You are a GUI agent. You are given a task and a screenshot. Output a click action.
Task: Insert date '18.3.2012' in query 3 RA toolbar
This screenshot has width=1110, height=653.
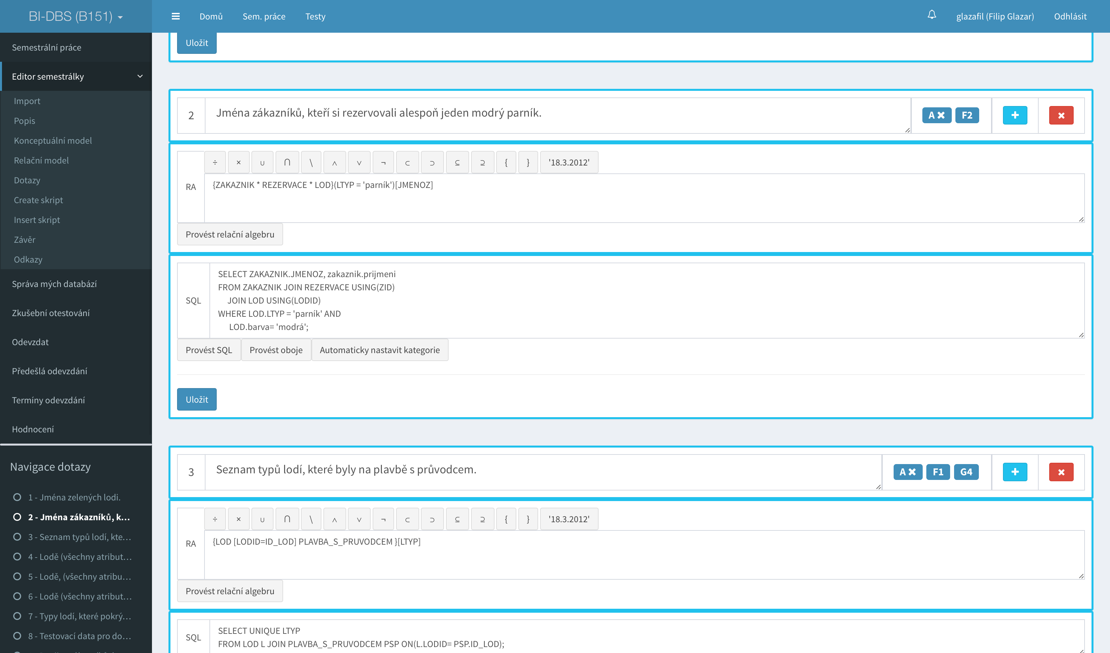[569, 519]
